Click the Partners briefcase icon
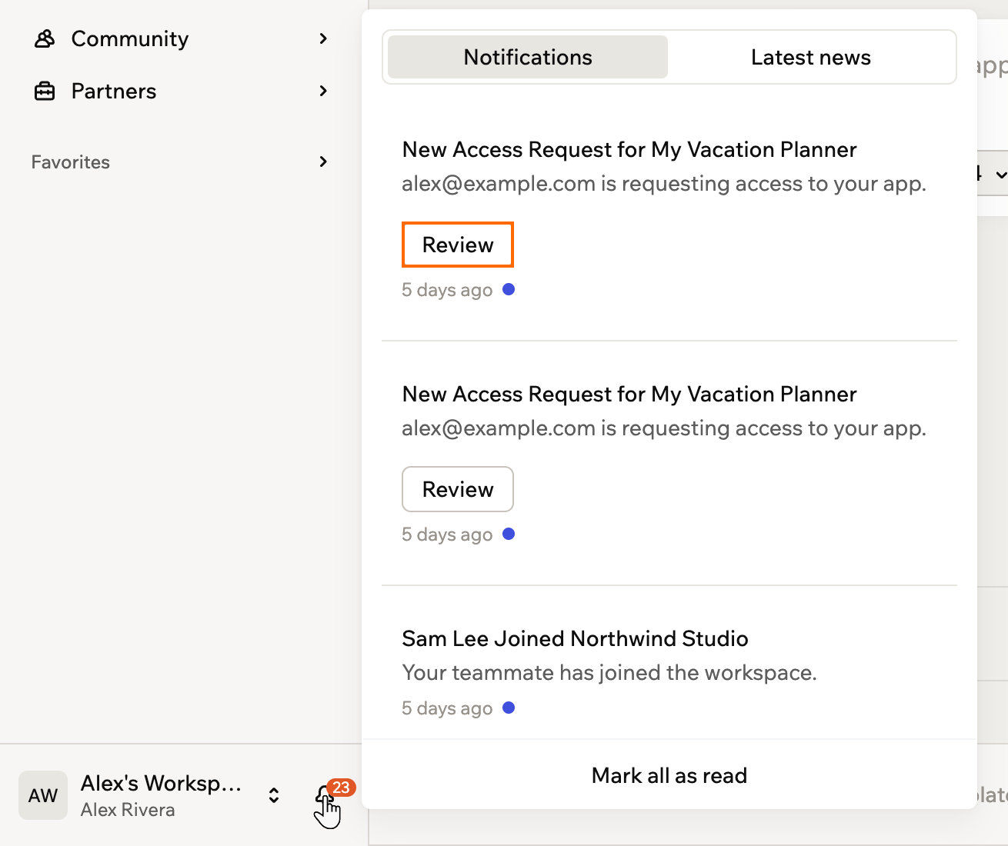The width and height of the screenshot is (1008, 846). coord(45,91)
